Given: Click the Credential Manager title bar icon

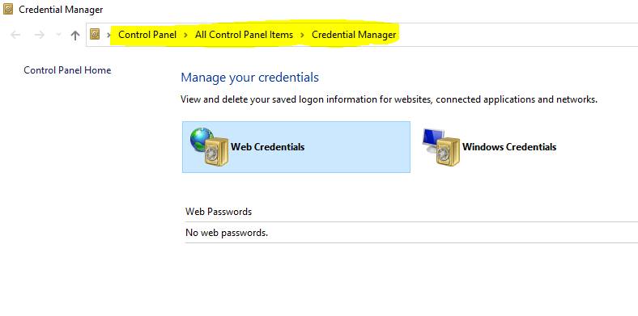Looking at the screenshot, I should click(8, 9).
